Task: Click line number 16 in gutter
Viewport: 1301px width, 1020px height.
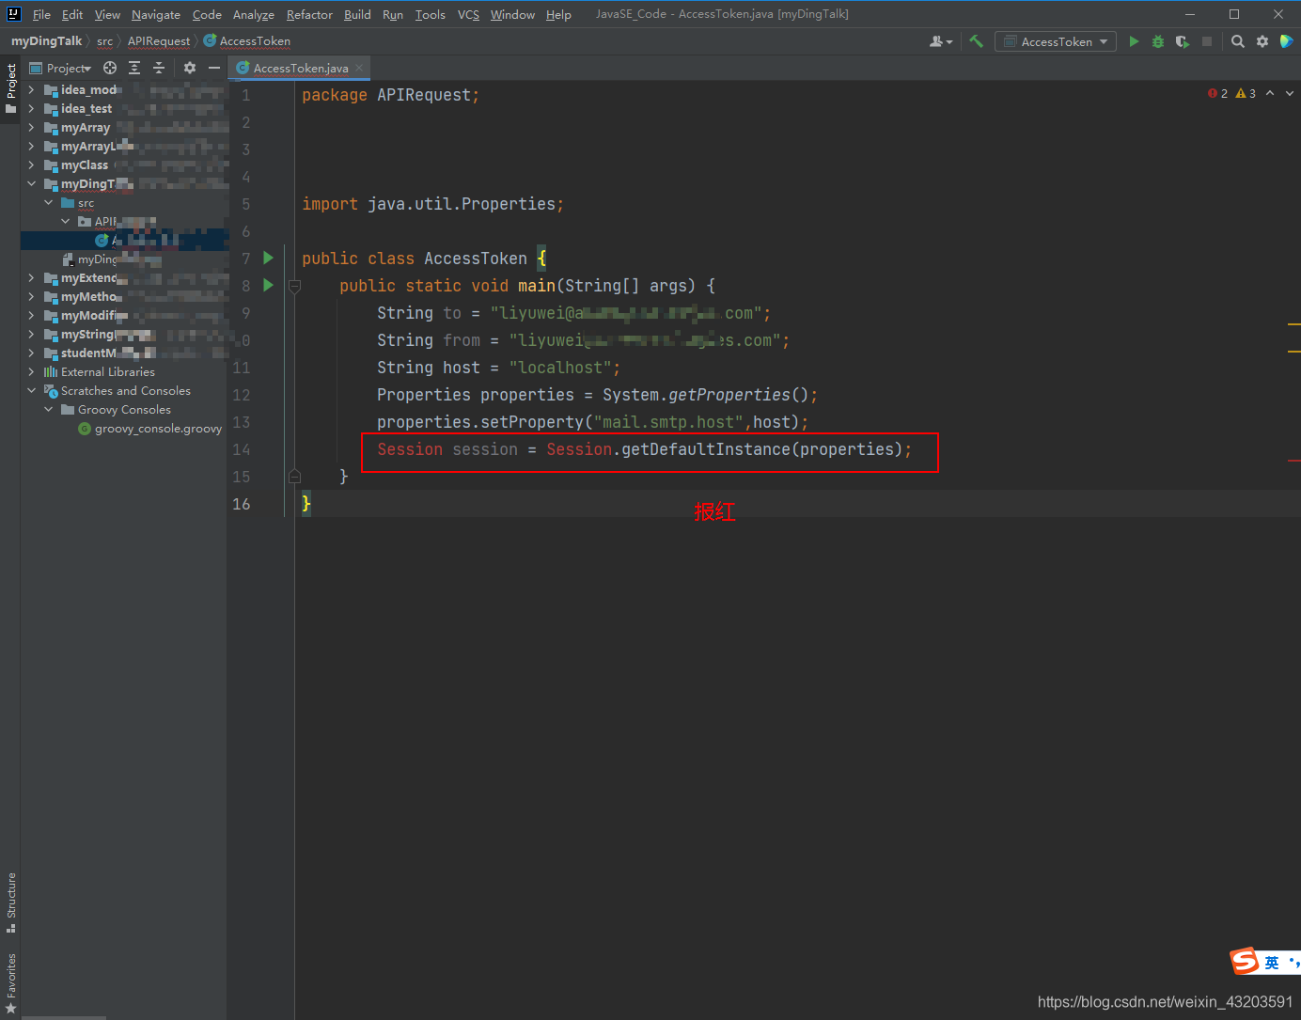Action: pyautogui.click(x=242, y=504)
